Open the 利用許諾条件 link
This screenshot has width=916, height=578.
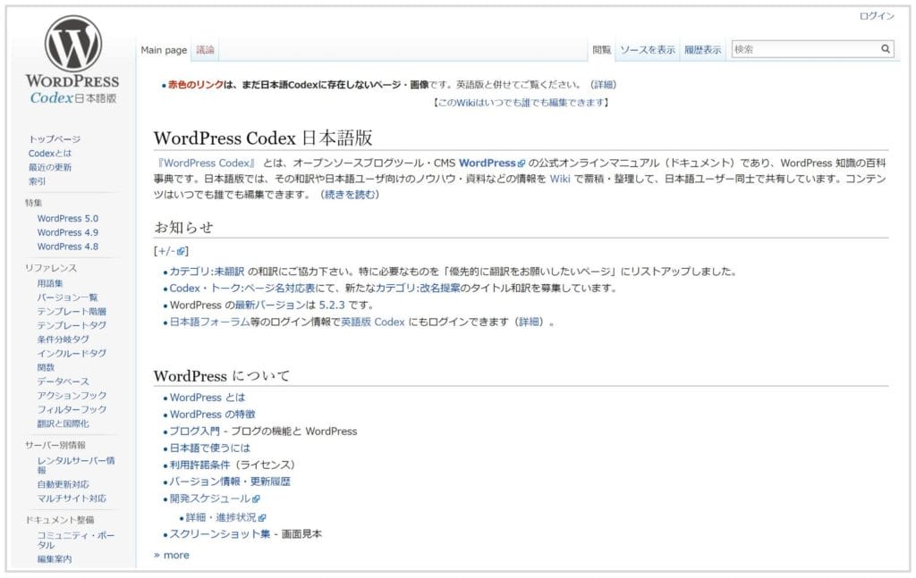[x=199, y=465]
